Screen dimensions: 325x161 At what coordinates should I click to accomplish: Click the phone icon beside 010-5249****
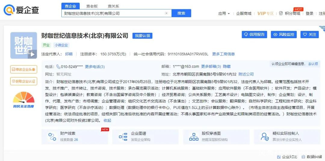[x=58, y=67]
